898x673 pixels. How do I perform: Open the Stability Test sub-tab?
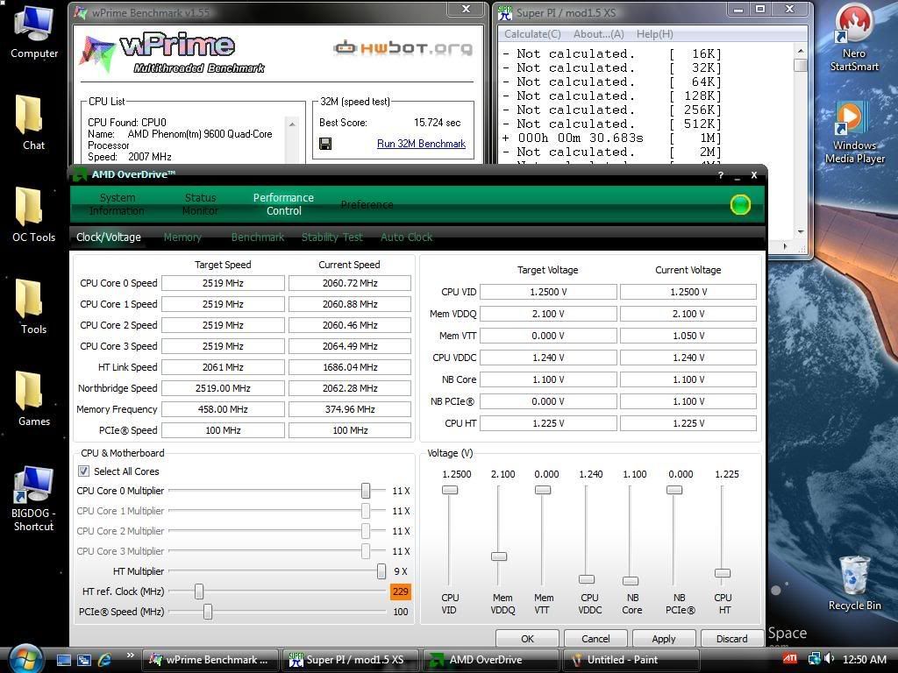[x=332, y=237]
